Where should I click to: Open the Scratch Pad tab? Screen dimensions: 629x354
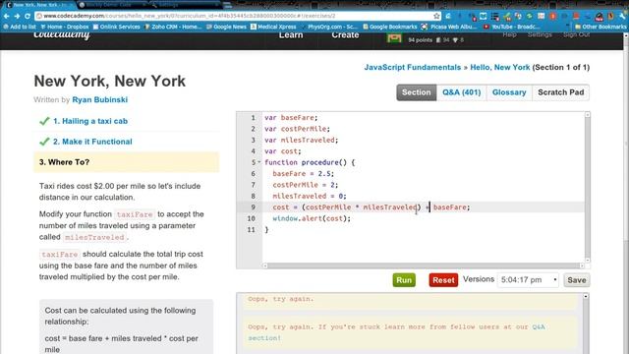point(561,92)
